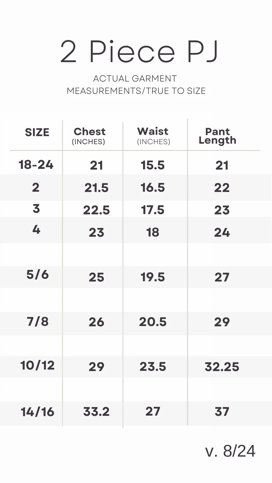This screenshot has height=483, width=272.
Task: Click chest value 22.5 for size 3
Action: (96, 210)
